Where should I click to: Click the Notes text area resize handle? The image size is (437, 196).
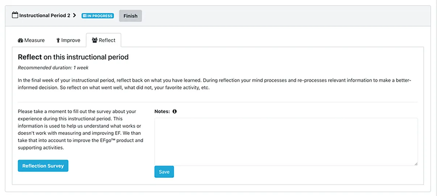pyautogui.click(x=416, y=164)
